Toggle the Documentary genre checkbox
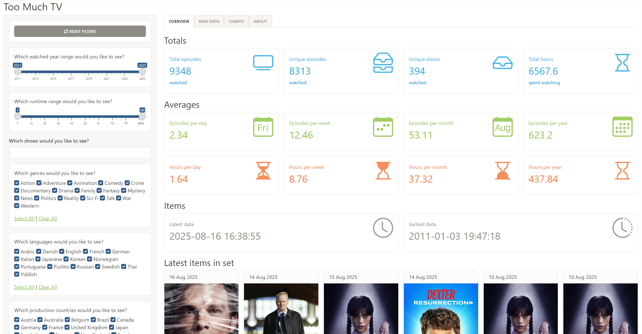The image size is (642, 334). click(17, 190)
